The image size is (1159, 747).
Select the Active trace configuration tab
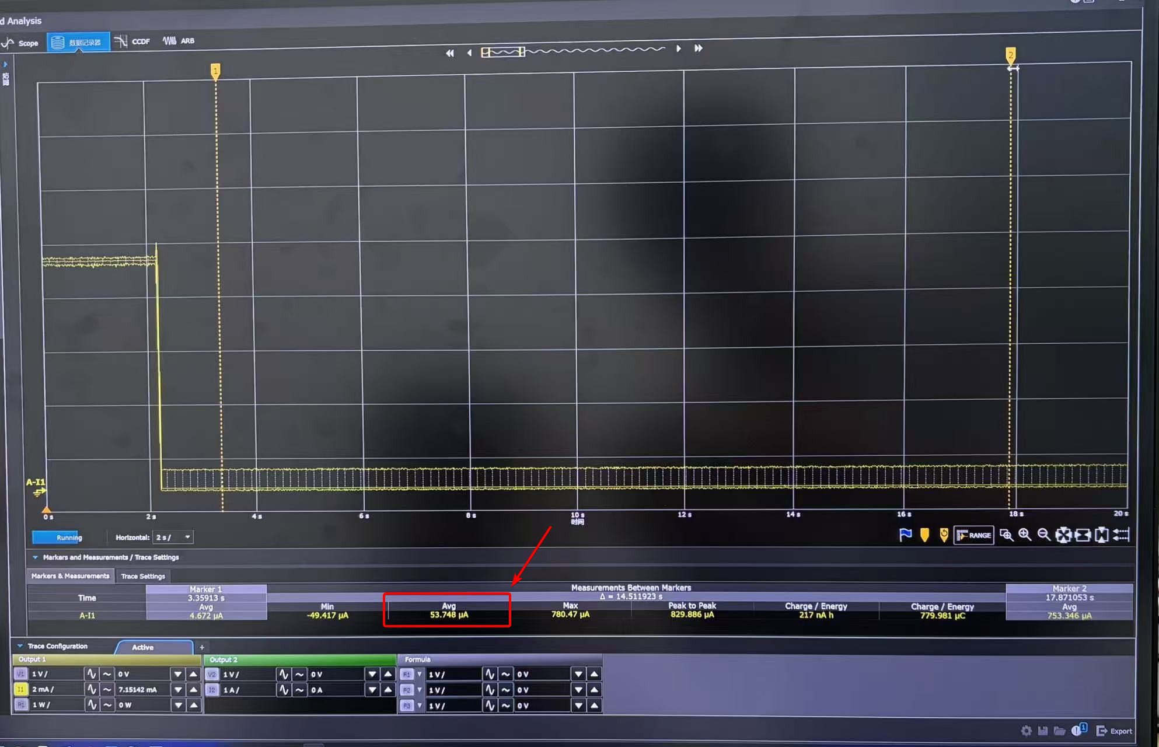pyautogui.click(x=154, y=647)
